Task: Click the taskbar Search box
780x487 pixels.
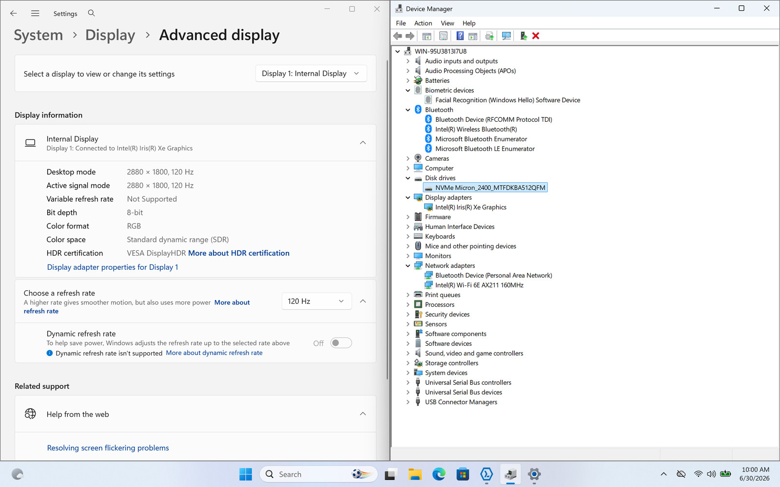Action: [x=319, y=474]
